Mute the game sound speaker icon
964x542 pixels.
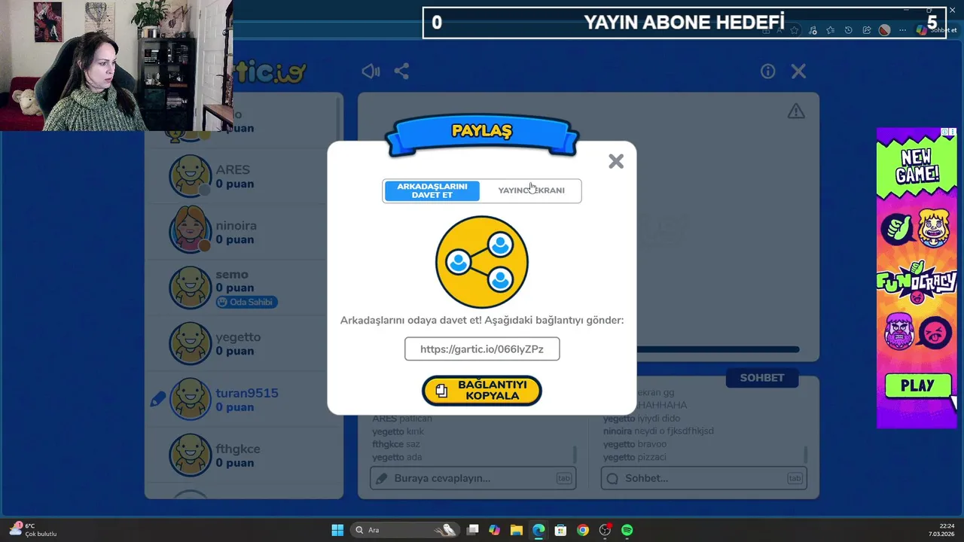371,72
